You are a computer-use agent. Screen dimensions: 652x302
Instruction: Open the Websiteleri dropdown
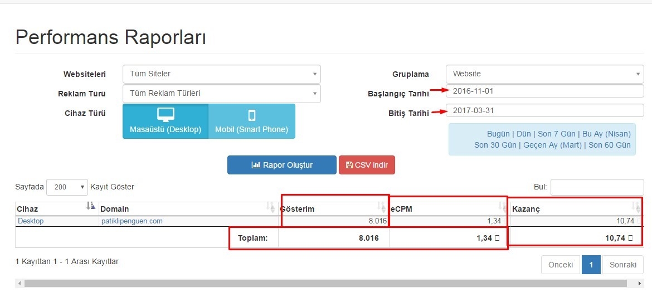pos(222,74)
